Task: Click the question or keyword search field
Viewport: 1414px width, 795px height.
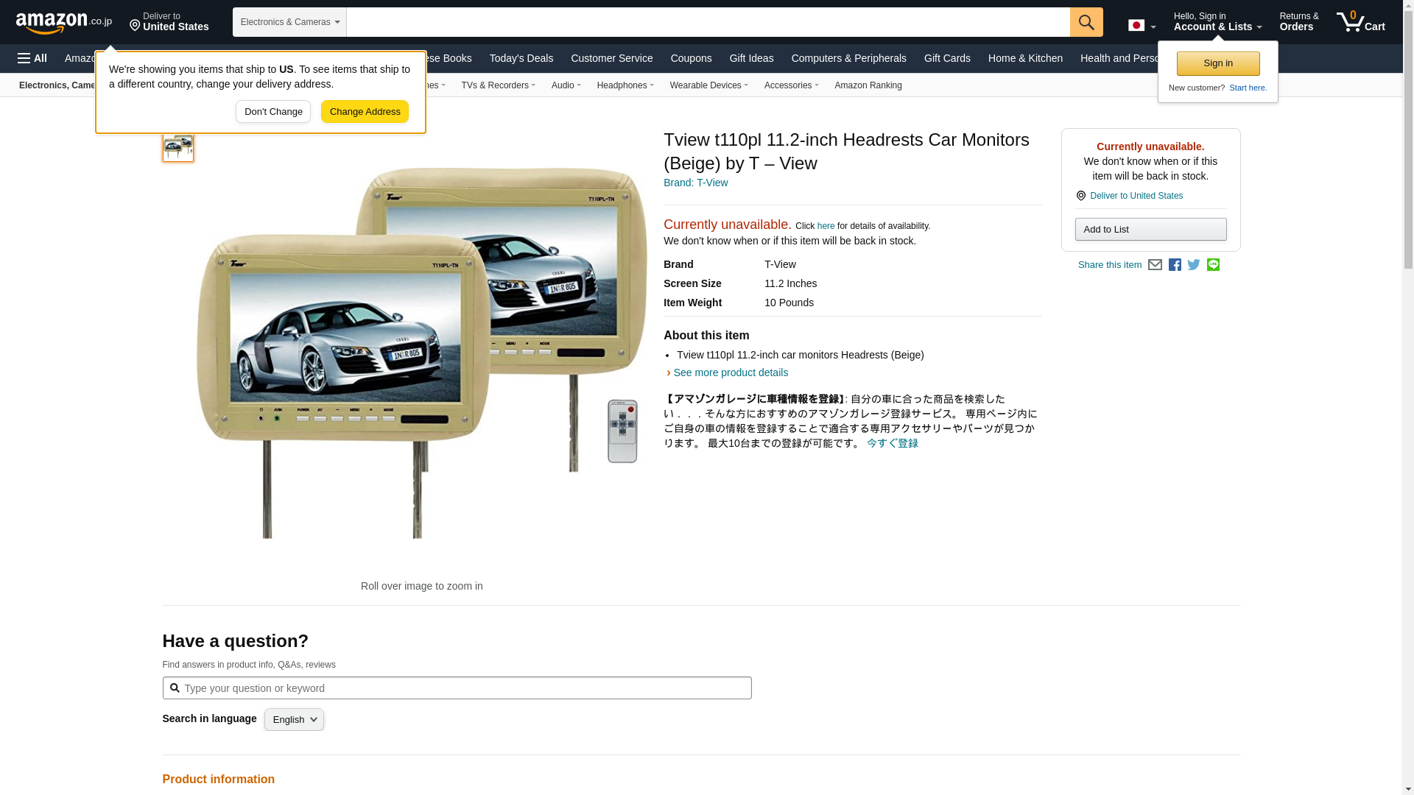Action: tap(457, 688)
